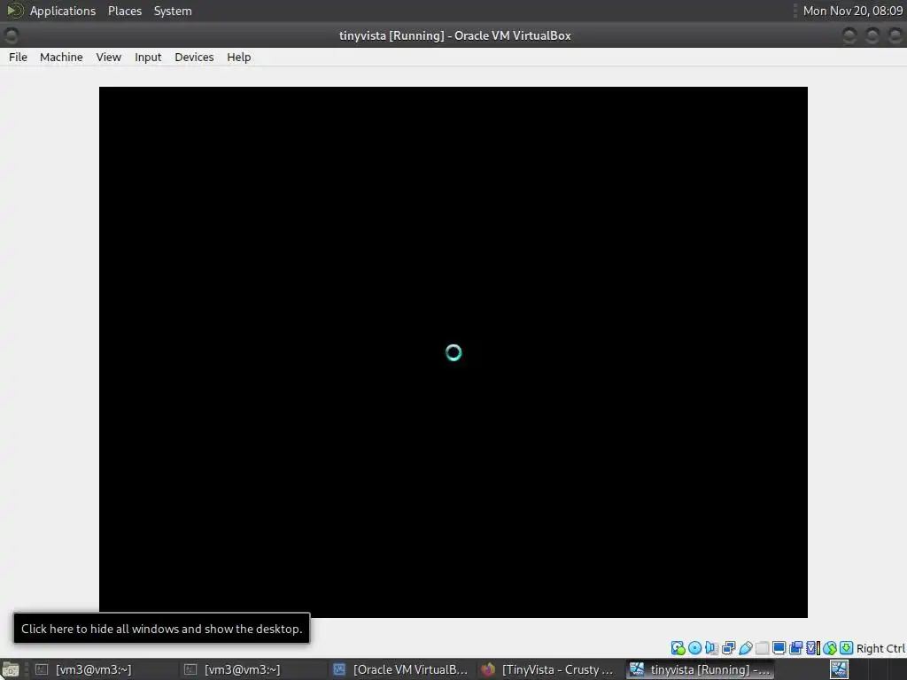Open the Input menu
907x680 pixels.
pyautogui.click(x=148, y=58)
